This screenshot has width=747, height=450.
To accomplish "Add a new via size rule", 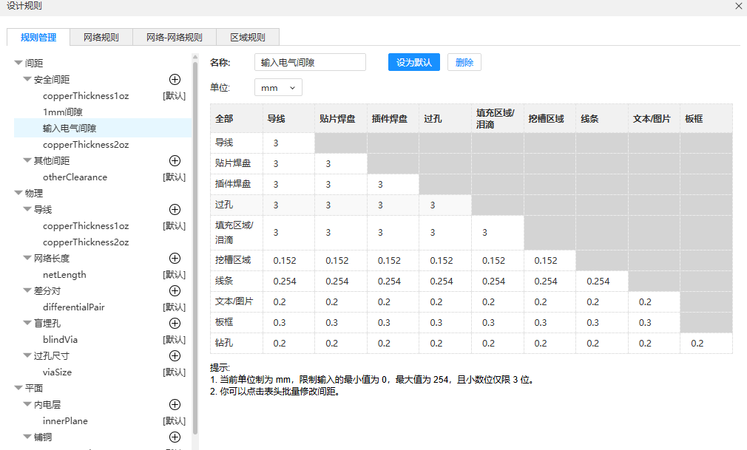I will click(x=175, y=355).
